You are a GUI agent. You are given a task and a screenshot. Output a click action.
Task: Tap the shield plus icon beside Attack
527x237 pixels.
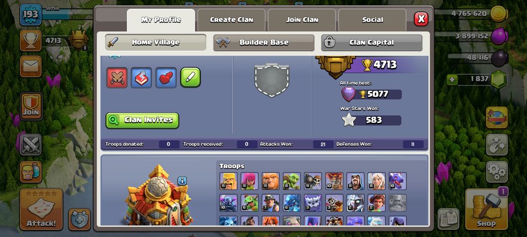[x=79, y=220]
